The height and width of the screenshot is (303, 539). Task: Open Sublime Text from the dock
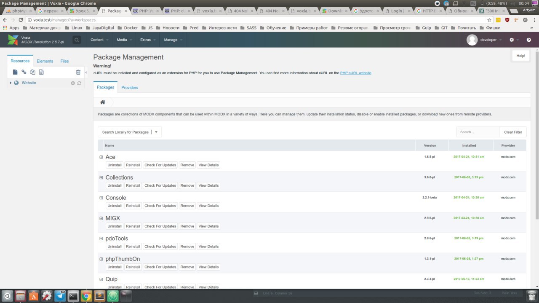(99, 296)
